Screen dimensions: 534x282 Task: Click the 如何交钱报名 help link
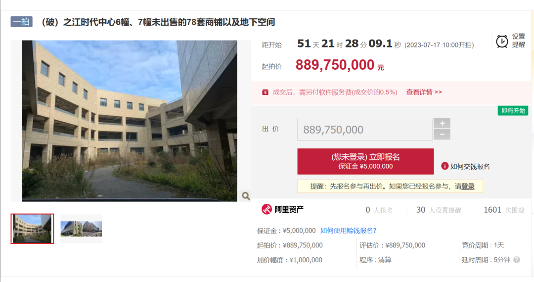point(470,166)
